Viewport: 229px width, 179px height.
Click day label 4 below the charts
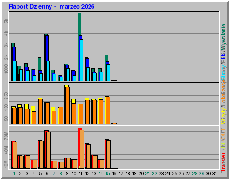34,174
